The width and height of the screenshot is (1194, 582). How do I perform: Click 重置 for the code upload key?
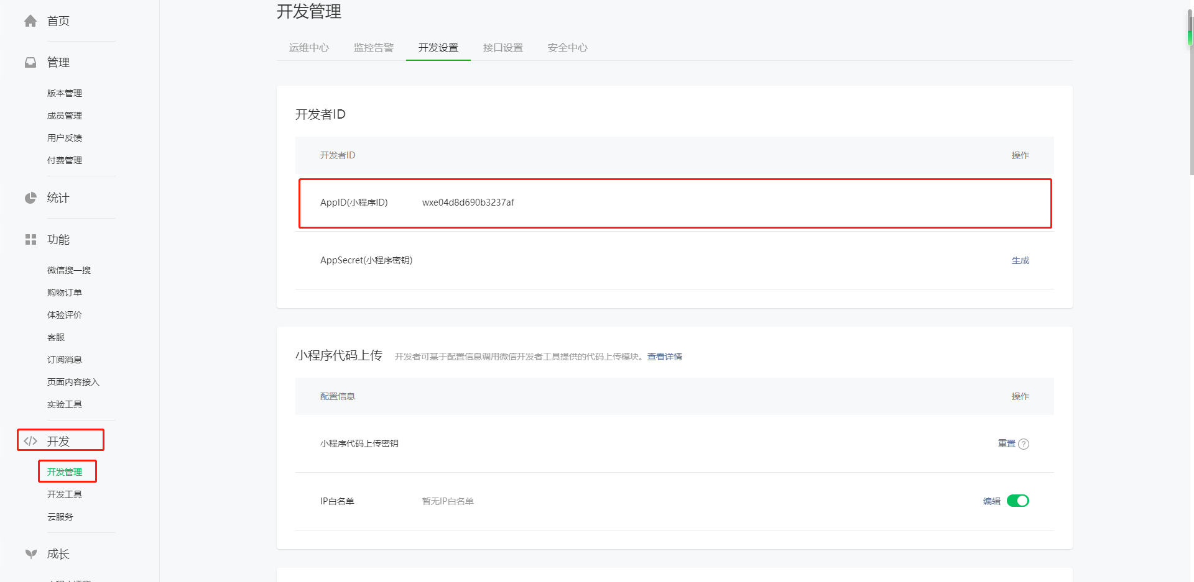[x=1006, y=443]
